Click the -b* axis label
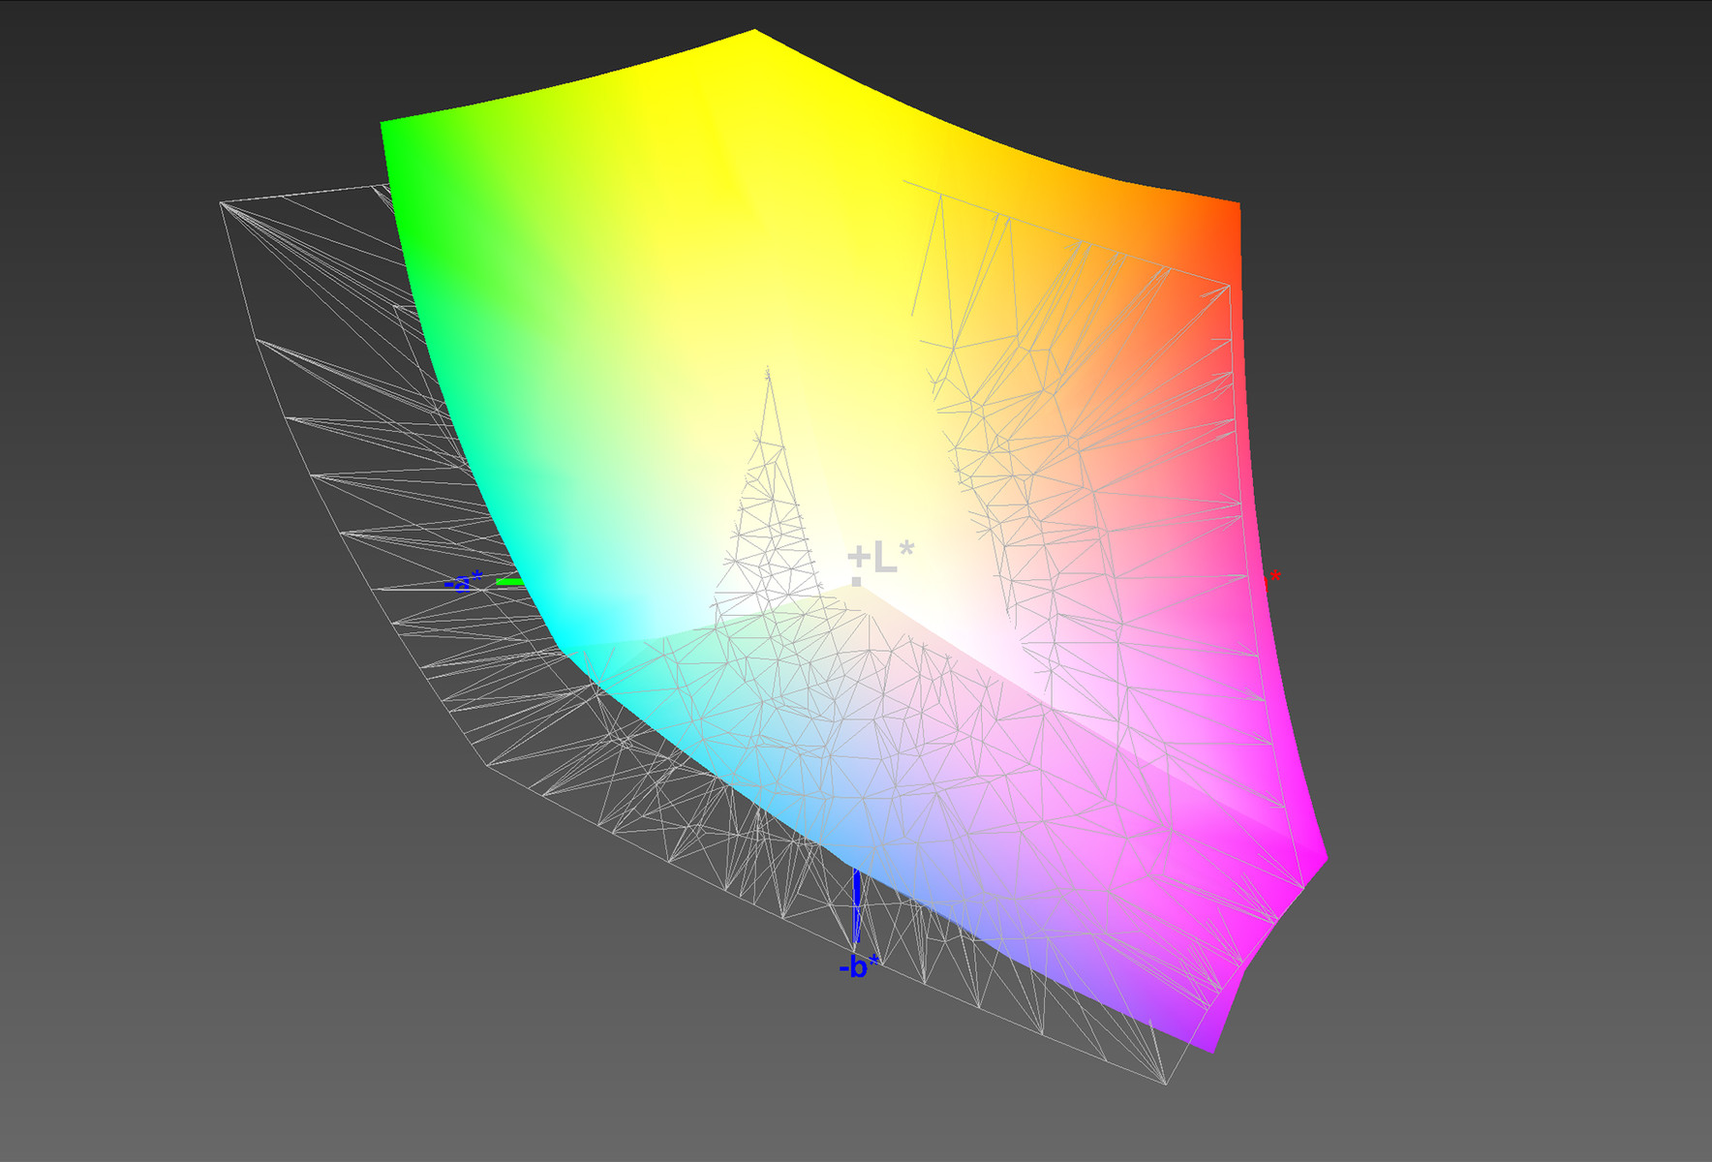 click(859, 966)
